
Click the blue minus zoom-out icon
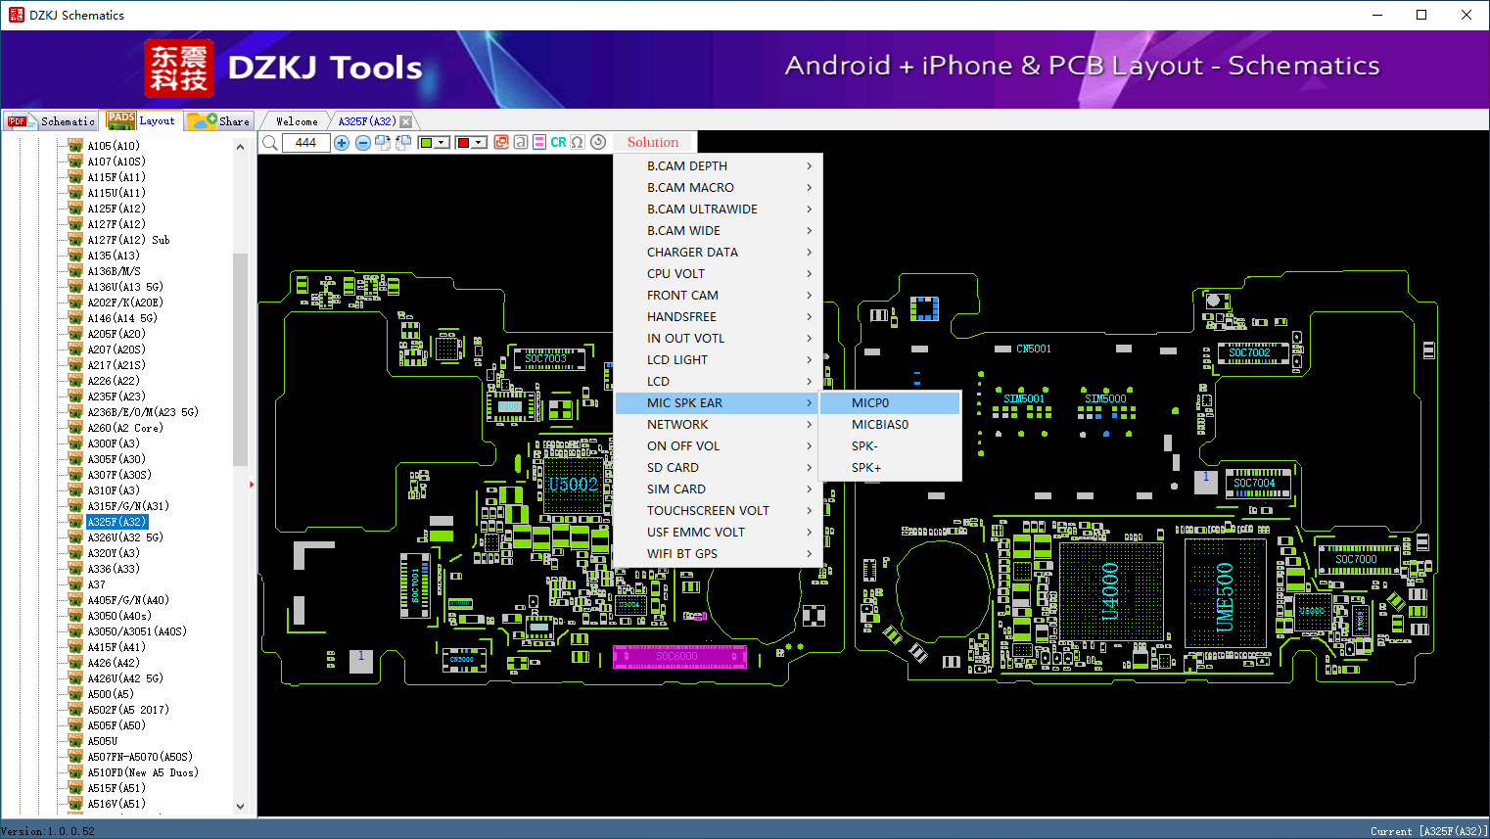[363, 143]
